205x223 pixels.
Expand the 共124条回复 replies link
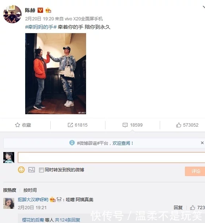coord(67,220)
